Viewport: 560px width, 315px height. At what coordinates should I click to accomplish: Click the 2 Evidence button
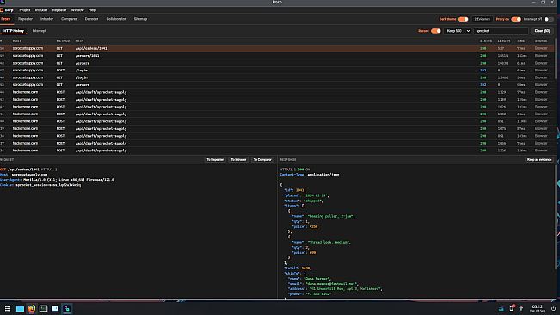(482, 19)
